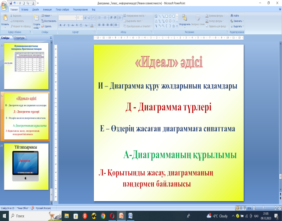This screenshot has height=221, width=282.
Task: Select the rectangle shape in shapes gallery
Action: point(167,16)
